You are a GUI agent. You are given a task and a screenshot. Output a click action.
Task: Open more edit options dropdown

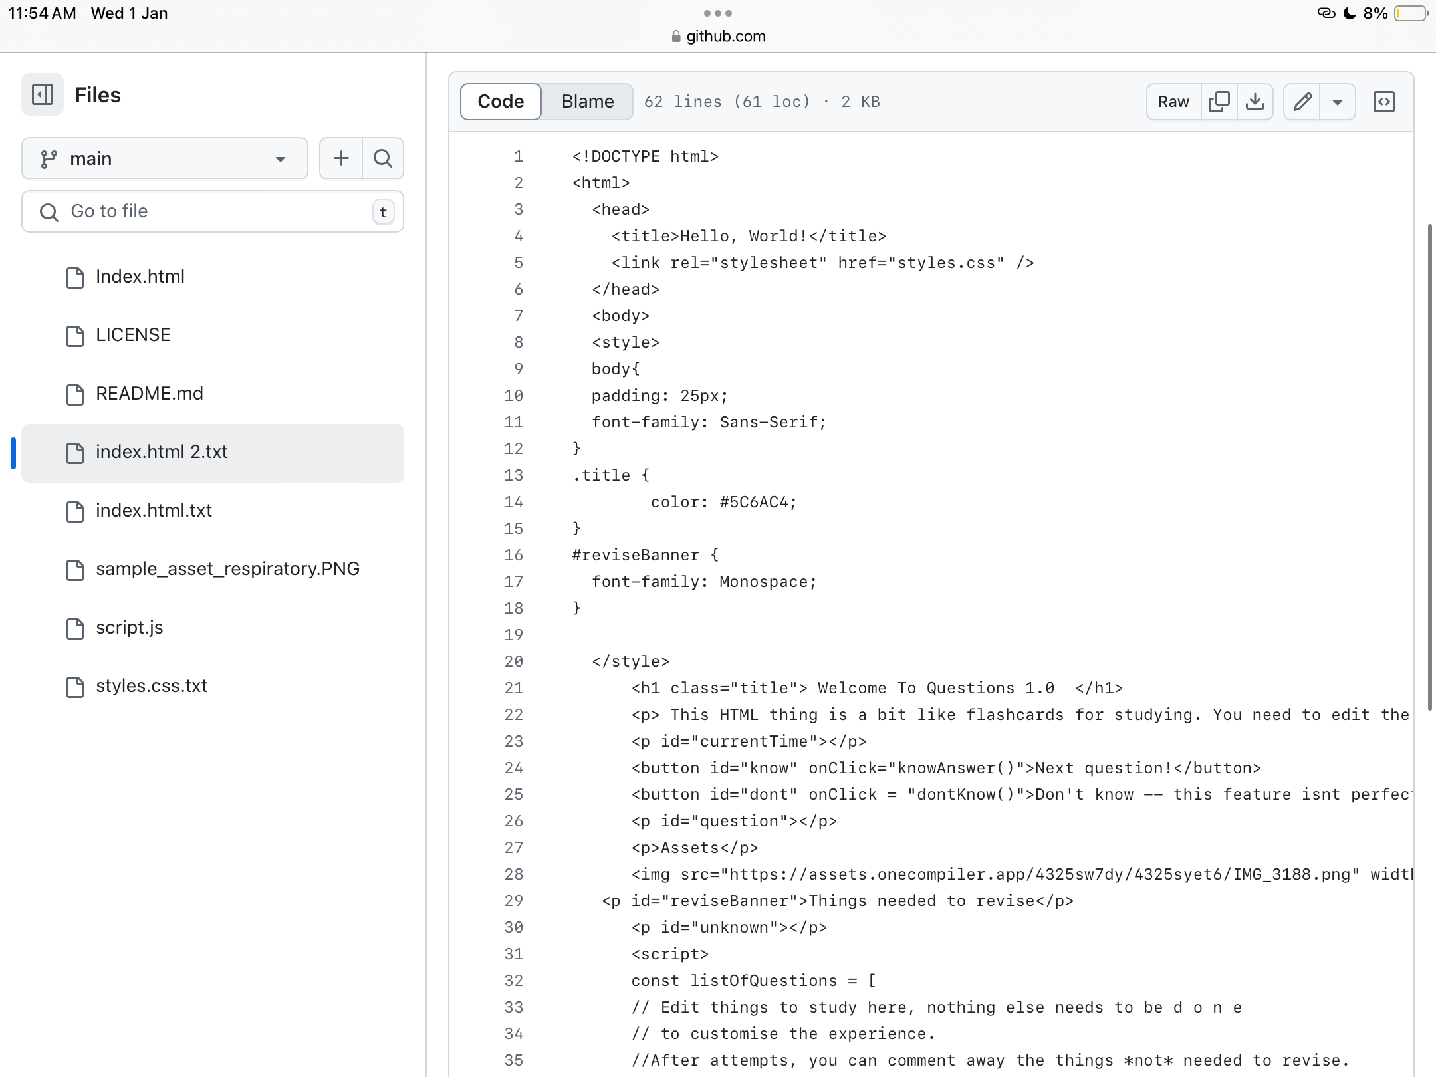pyautogui.click(x=1338, y=102)
